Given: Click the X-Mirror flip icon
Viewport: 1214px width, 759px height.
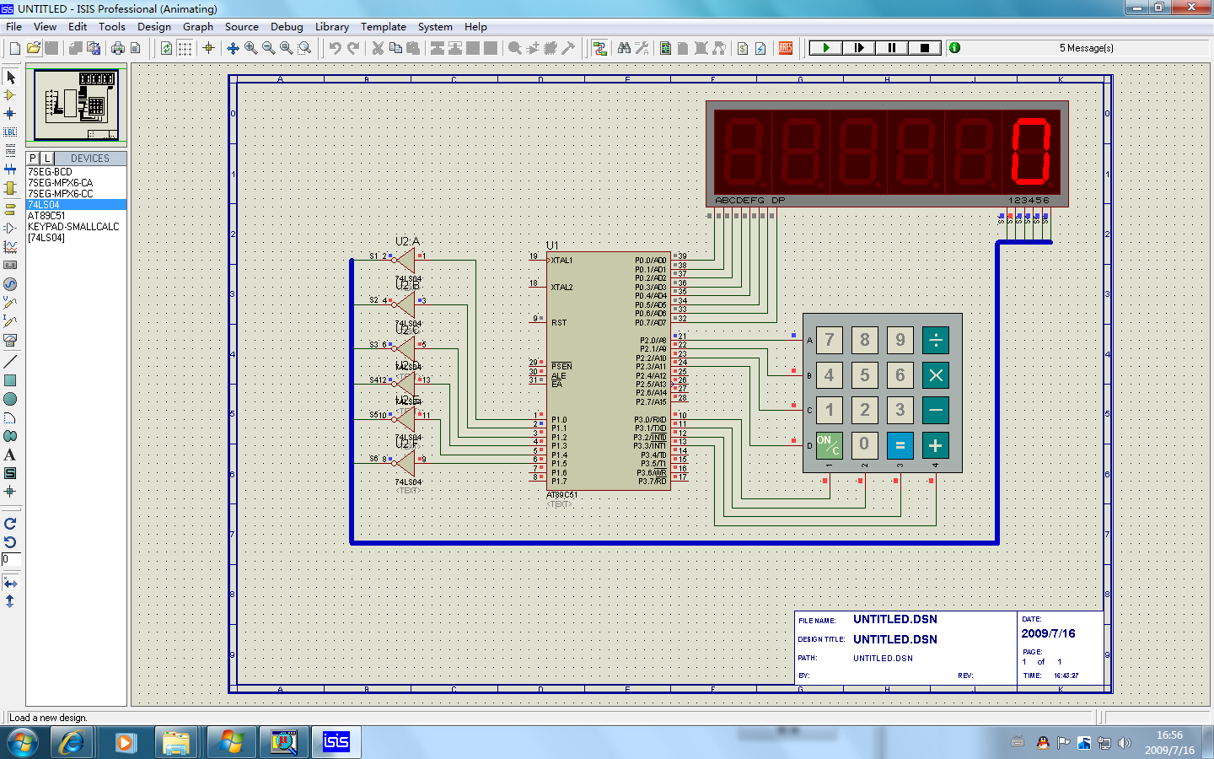Looking at the screenshot, I should pyautogui.click(x=10, y=584).
